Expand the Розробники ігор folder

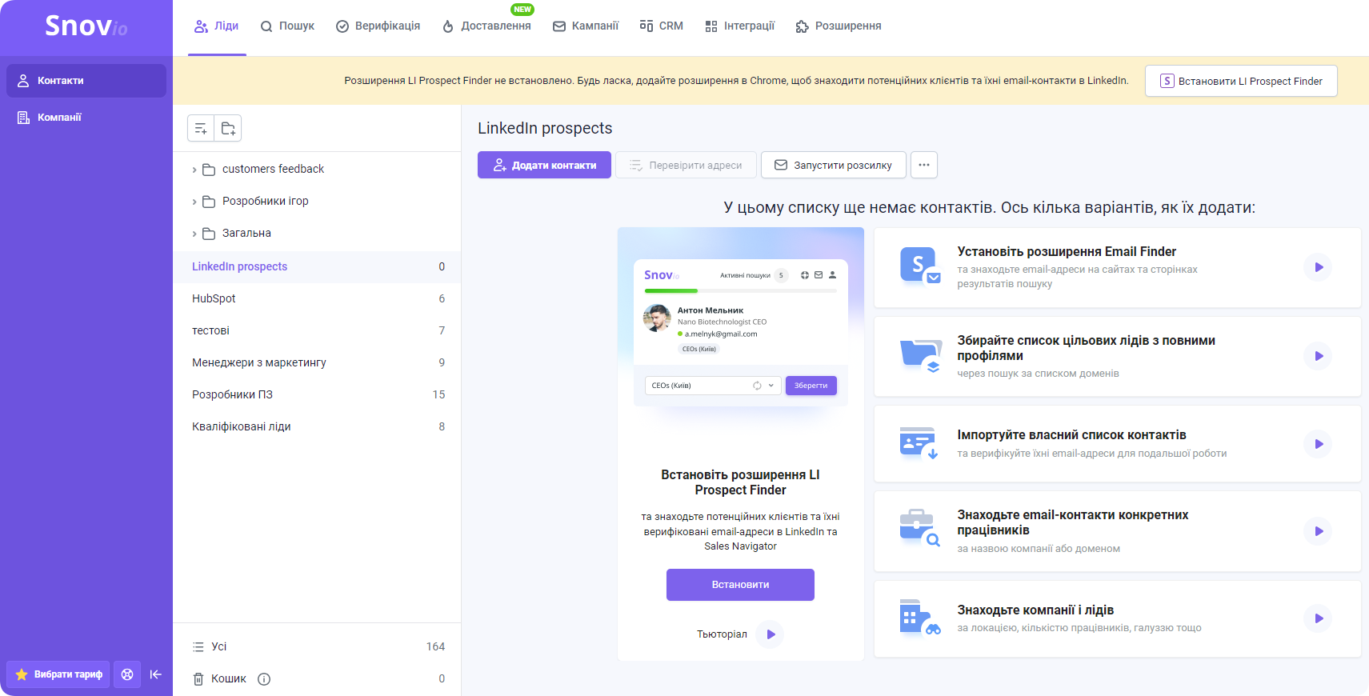pyautogui.click(x=194, y=202)
